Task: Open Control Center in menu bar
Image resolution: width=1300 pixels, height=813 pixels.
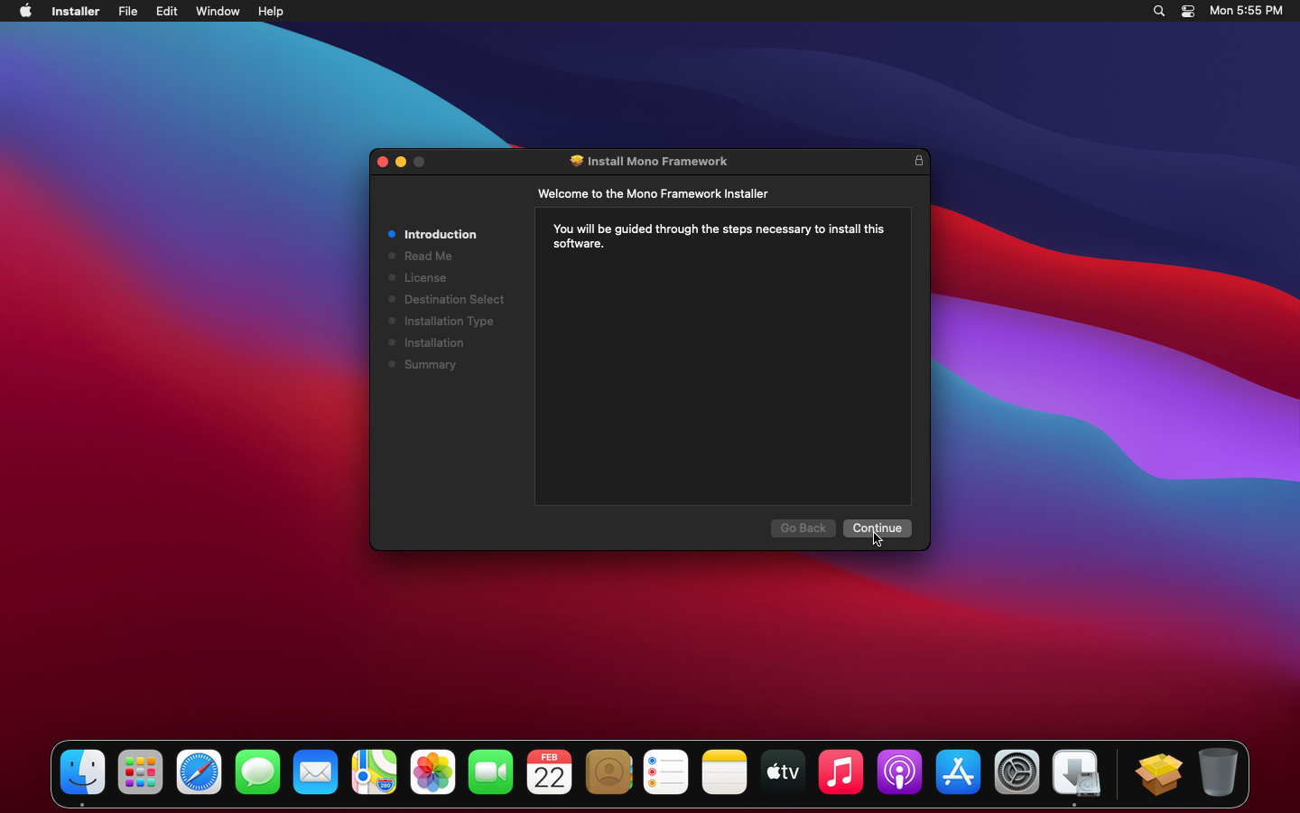Action: point(1188,11)
